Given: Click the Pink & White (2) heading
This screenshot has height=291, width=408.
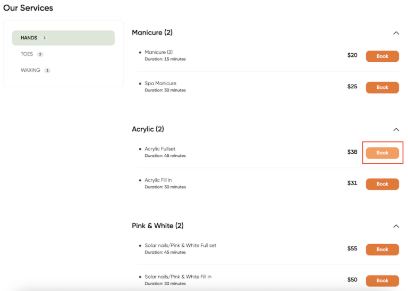Looking at the screenshot, I should pos(158,226).
